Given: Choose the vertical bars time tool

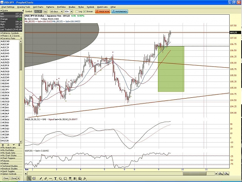Looking at the screenshot, I should pos(75,179).
